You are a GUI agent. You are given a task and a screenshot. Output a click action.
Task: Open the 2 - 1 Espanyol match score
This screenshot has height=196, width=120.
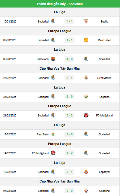[x=69, y=172]
